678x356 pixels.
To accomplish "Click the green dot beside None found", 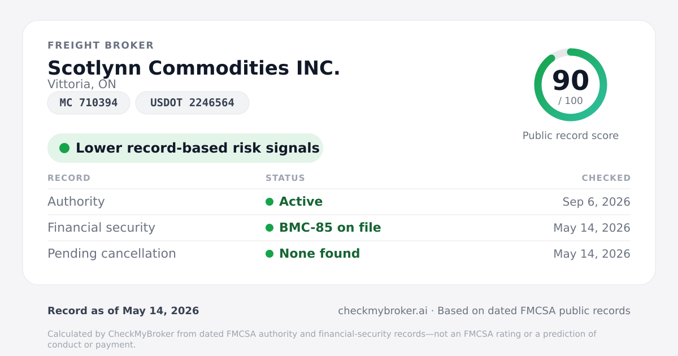I will pyautogui.click(x=270, y=254).
